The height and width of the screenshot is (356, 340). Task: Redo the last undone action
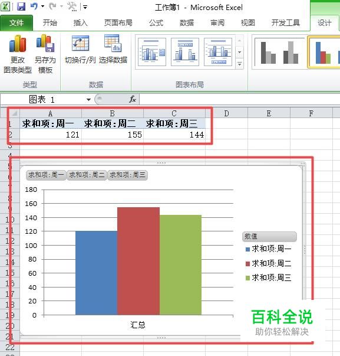tap(52, 6)
